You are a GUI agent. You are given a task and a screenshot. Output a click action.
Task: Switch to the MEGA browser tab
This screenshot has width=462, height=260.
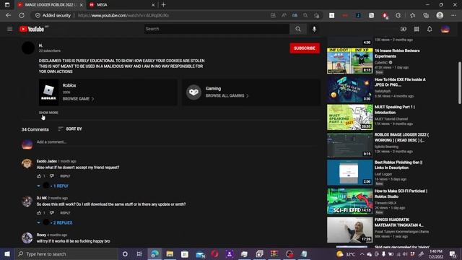122,5
